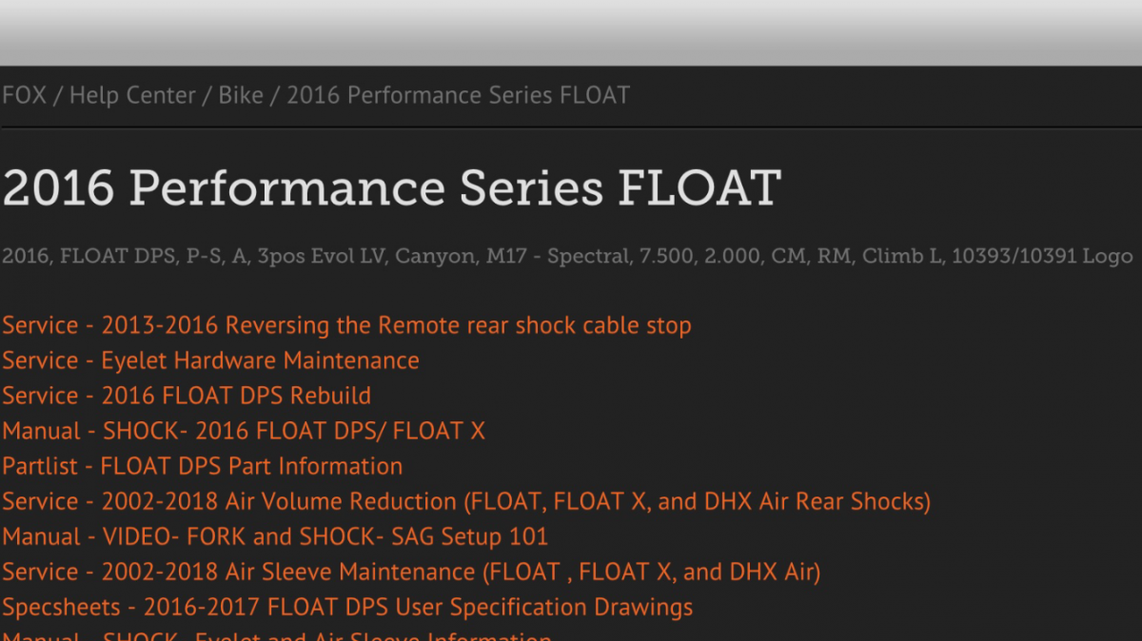The height and width of the screenshot is (641, 1142).
Task: Click the gray banner at the page top
Action: coord(571,32)
